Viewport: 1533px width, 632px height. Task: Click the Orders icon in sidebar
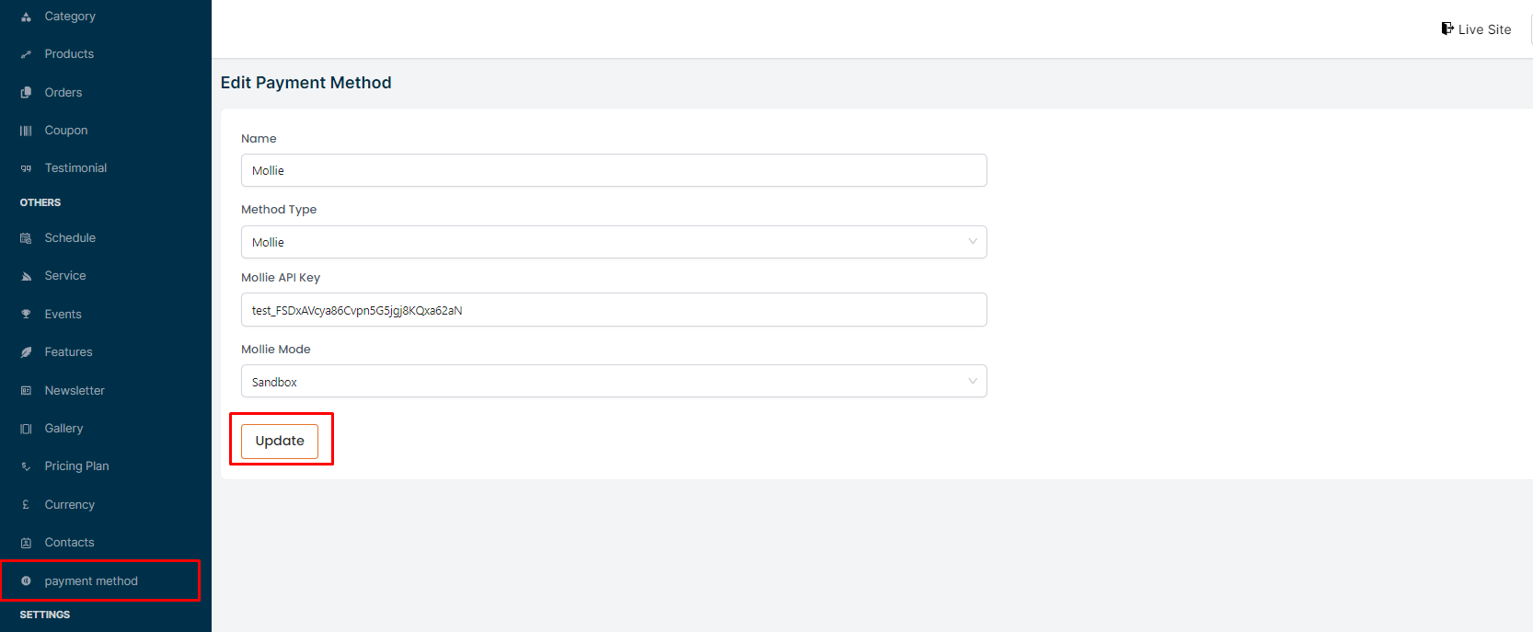point(26,93)
